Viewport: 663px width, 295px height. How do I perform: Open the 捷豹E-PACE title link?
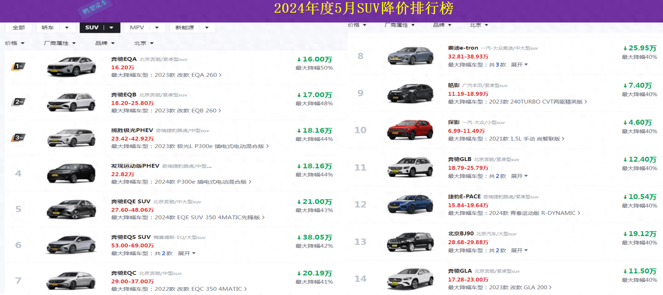[x=465, y=196]
